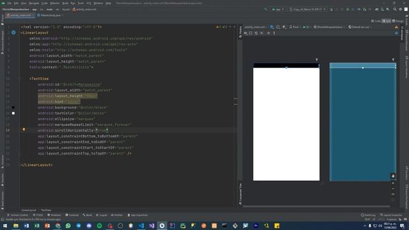409x230 pixels.
Task: Open the Component Tree side panel
Action: pos(240,194)
